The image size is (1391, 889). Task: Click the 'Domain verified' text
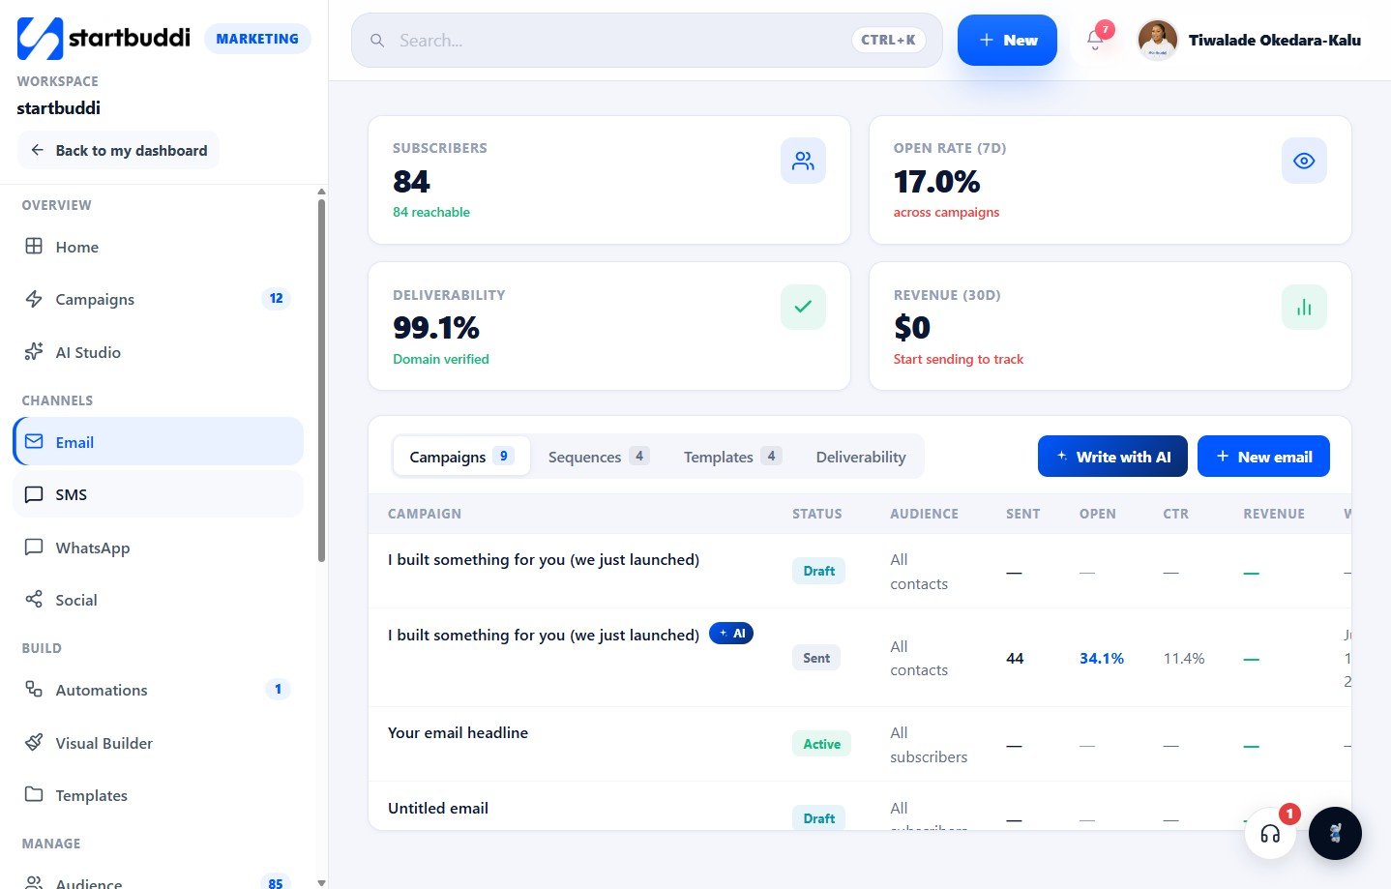(x=440, y=359)
